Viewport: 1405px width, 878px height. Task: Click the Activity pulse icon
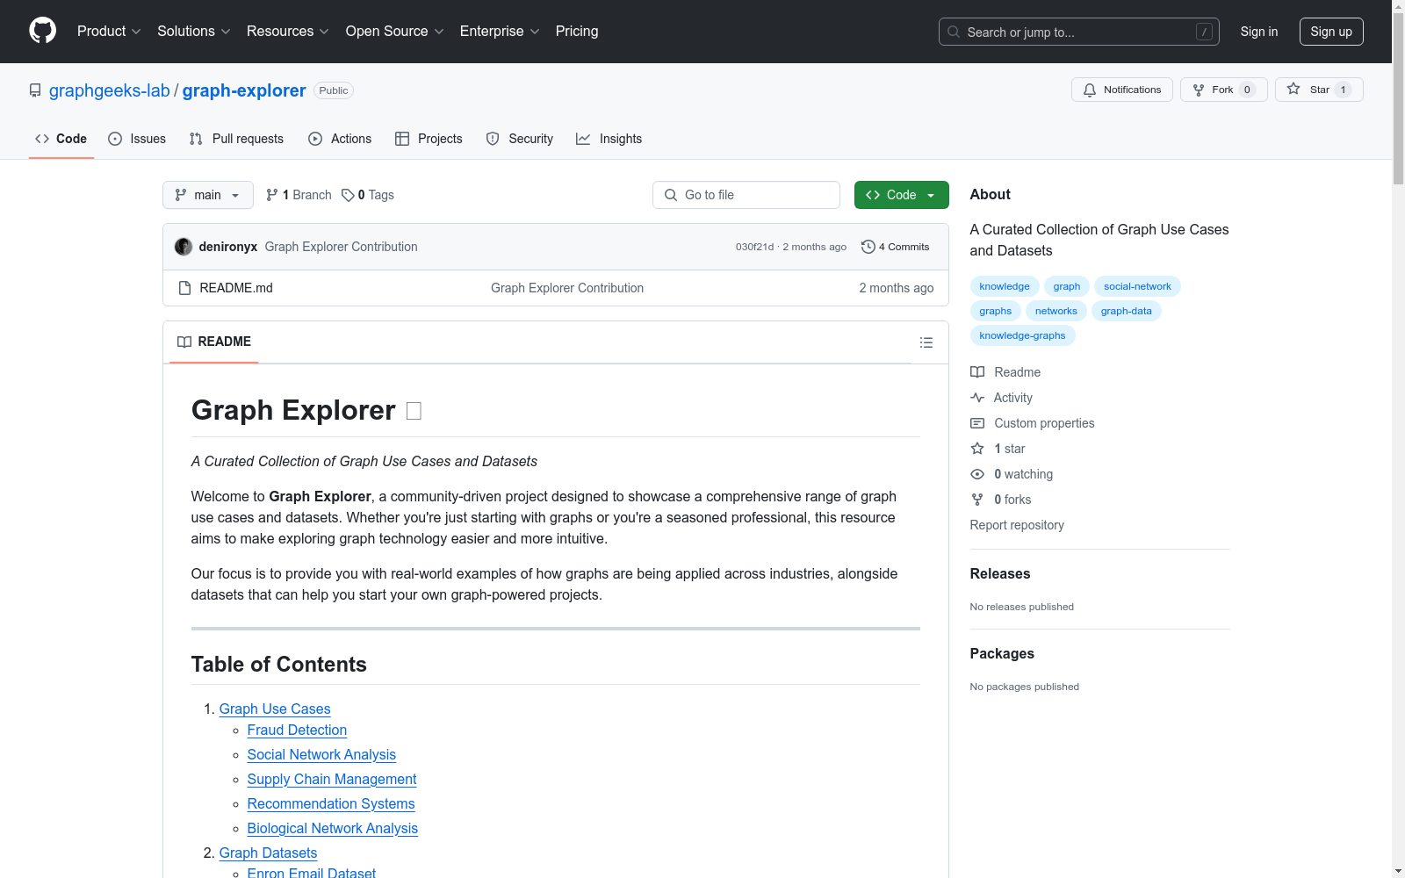pos(977,398)
